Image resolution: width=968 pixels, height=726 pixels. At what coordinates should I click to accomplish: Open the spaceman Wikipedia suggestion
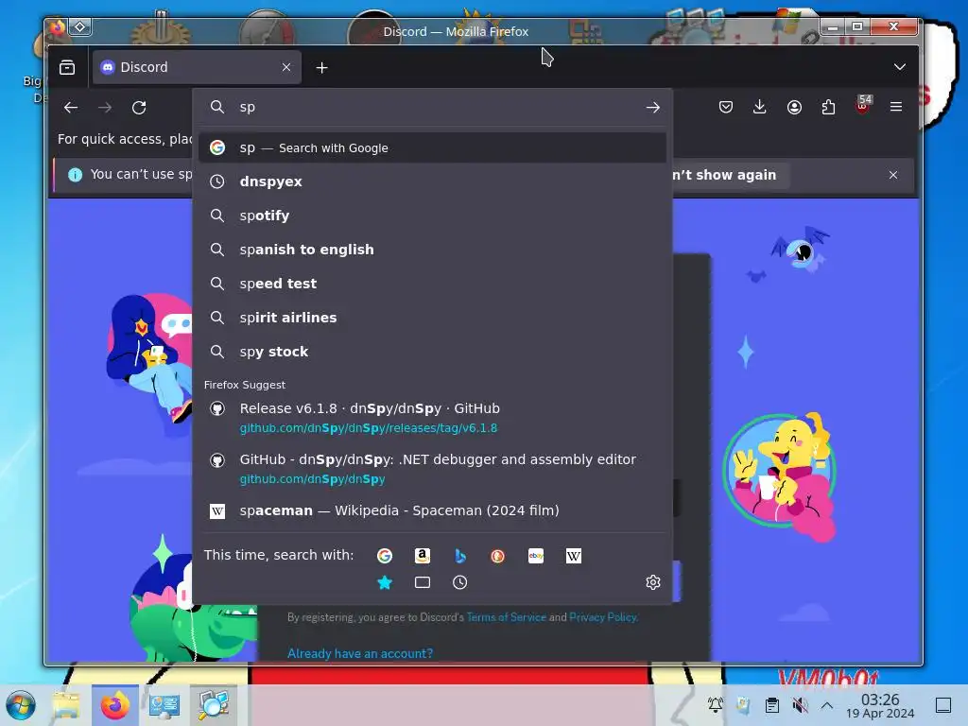432,510
